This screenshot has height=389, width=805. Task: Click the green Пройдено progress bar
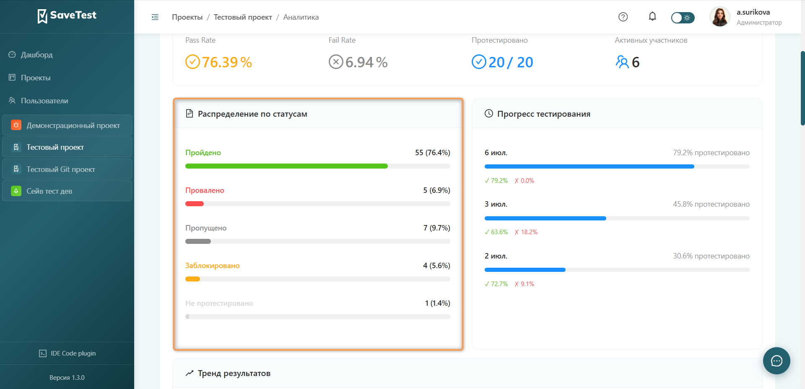(x=286, y=166)
